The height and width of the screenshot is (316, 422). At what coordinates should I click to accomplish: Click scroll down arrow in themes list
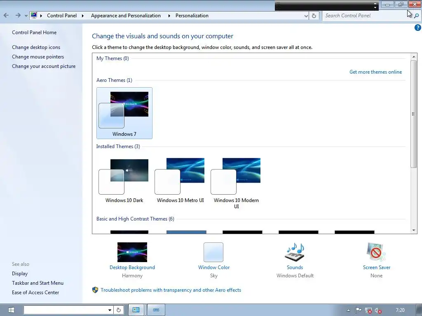(414, 230)
